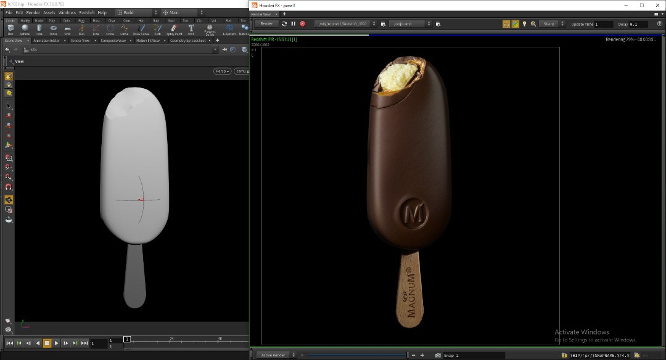The width and height of the screenshot is (666, 360).
Task: Select the Spray Paint shelf tool
Action: pyautogui.click(x=174, y=30)
